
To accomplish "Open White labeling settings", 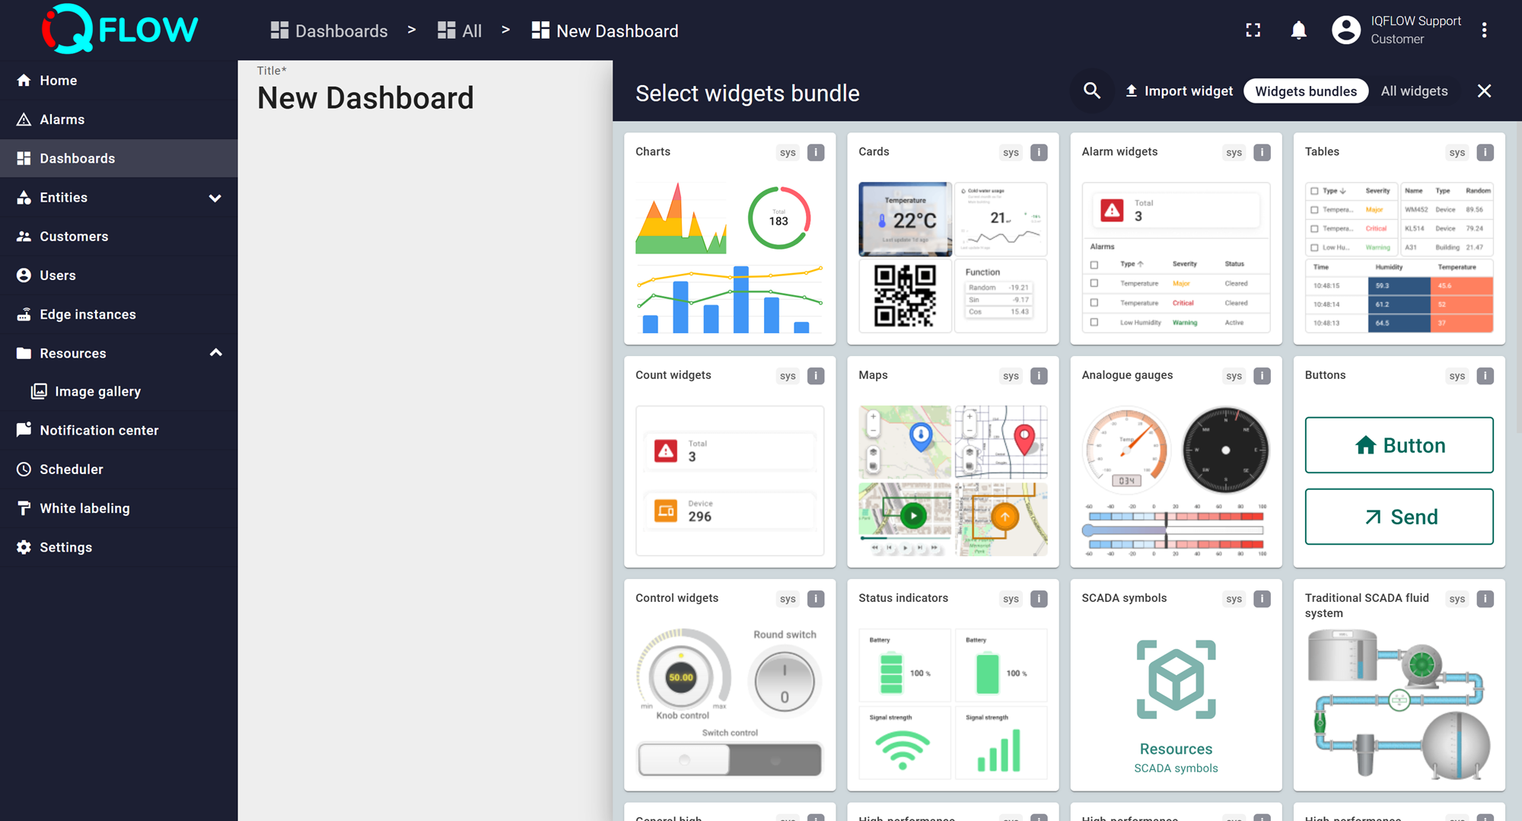I will tap(84, 508).
